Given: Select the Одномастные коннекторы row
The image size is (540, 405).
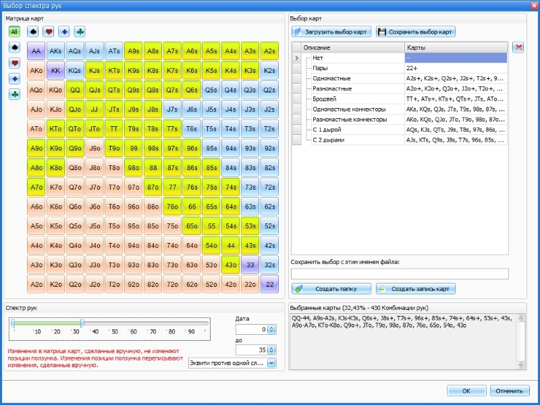Looking at the screenshot, I should click(400, 109).
